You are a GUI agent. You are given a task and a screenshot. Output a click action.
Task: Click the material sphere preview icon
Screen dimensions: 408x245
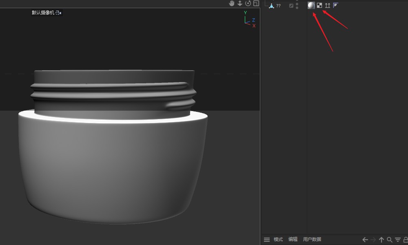tap(311, 5)
